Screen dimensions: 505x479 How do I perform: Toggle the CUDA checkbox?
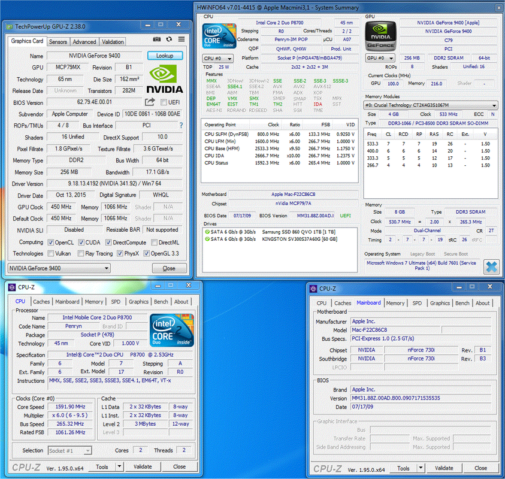pyautogui.click(x=81, y=242)
